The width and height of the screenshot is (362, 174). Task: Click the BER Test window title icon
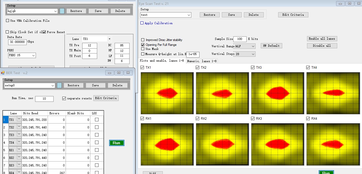pyautogui.click(x=3, y=73)
